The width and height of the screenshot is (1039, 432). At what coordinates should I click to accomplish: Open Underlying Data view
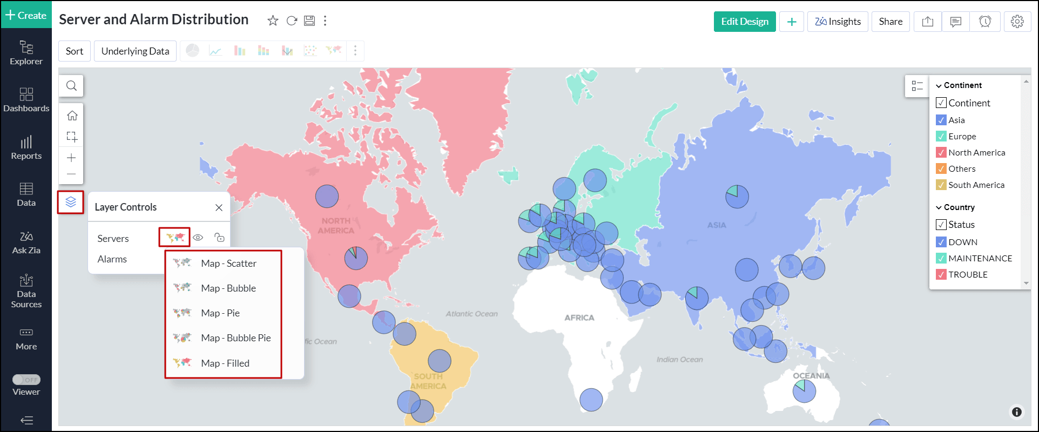tap(135, 51)
